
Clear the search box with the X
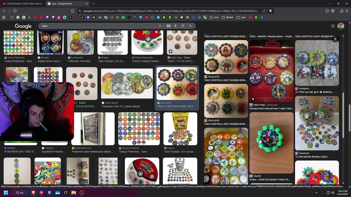pyautogui.click(x=160, y=26)
